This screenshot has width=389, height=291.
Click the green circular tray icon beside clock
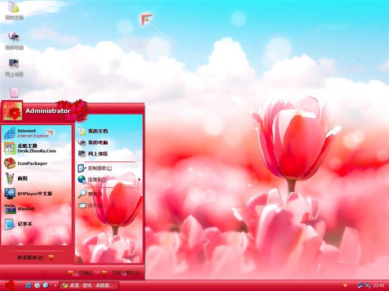click(x=367, y=286)
